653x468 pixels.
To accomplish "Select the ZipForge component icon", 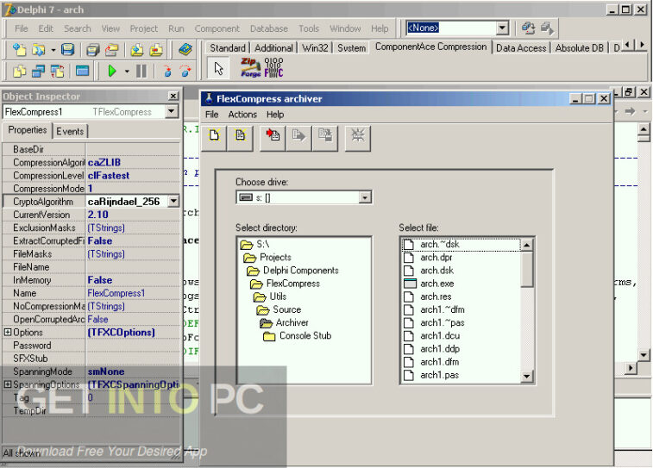I will (250, 67).
